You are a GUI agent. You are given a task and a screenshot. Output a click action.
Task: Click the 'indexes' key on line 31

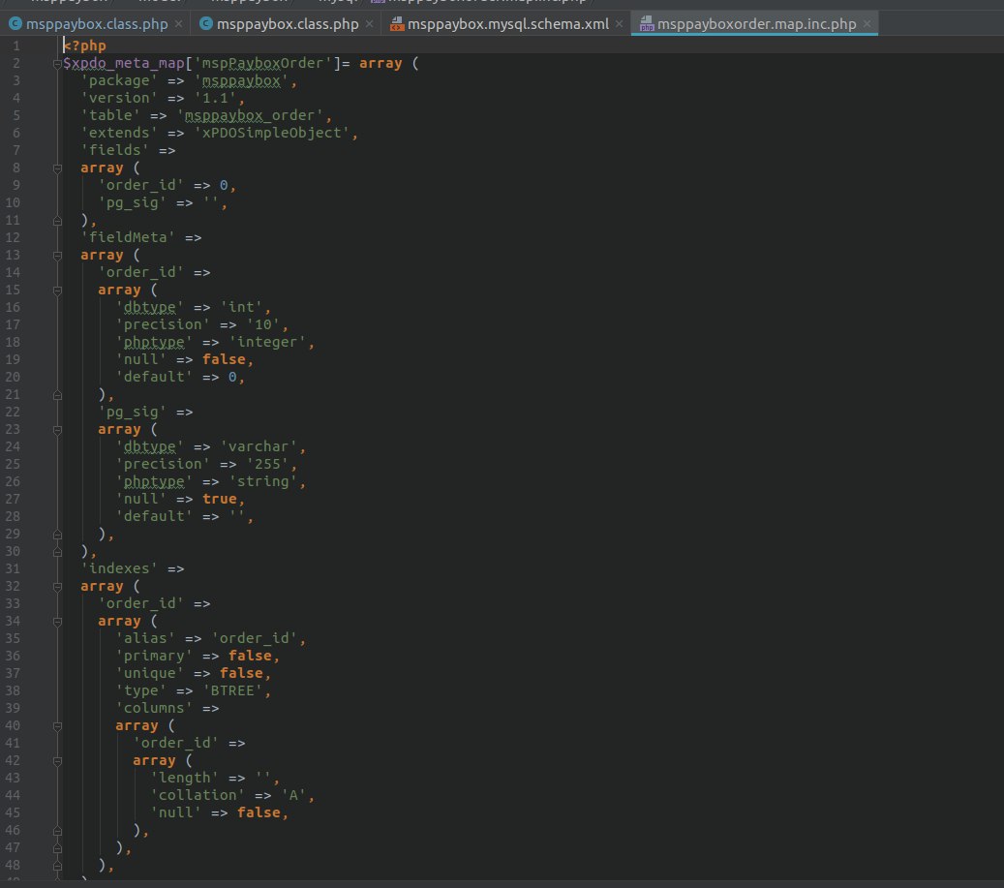119,568
